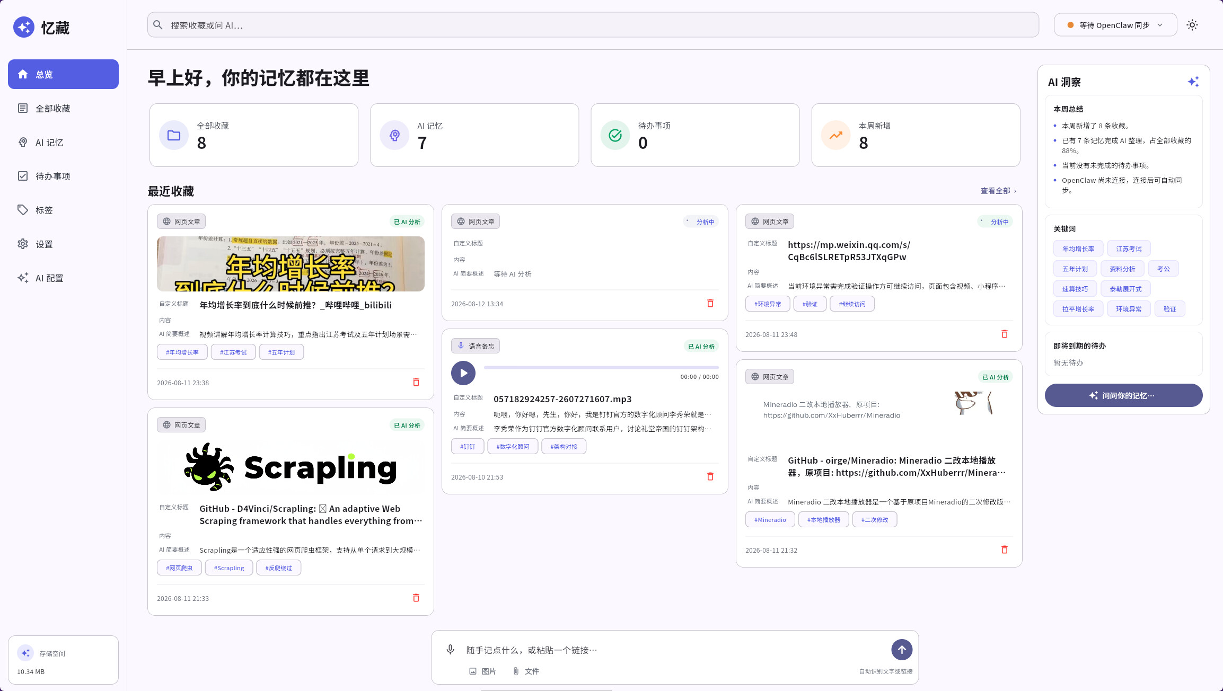The image size is (1223, 691).
Task: Select the #五年计划 tag
Action: [281, 352]
